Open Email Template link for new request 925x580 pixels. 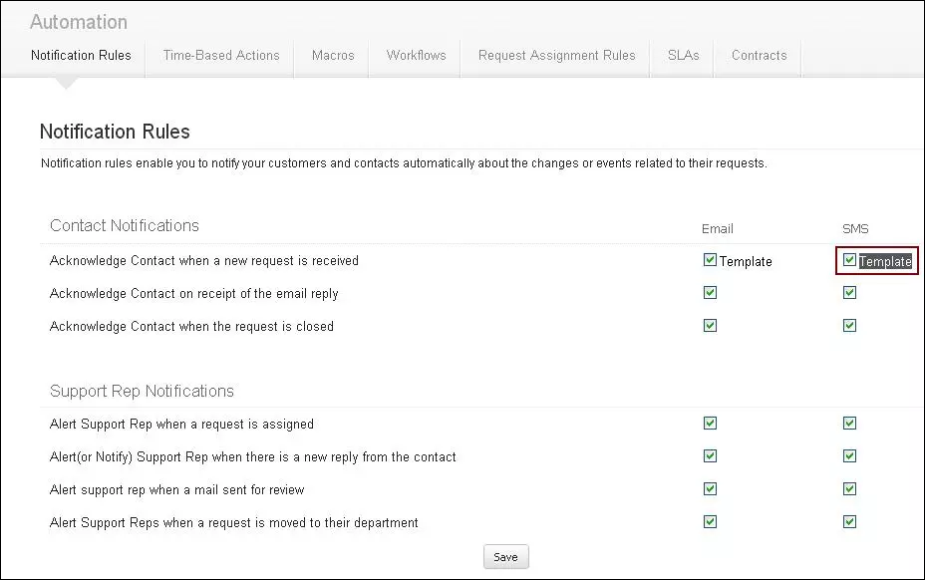tap(746, 262)
